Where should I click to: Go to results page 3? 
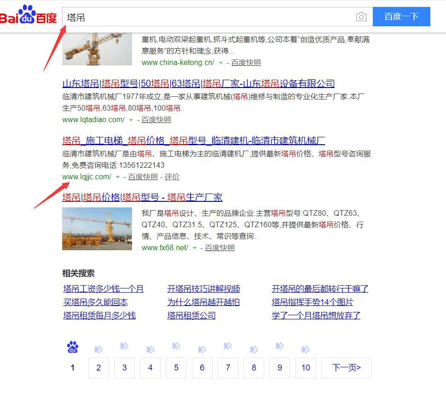124,368
